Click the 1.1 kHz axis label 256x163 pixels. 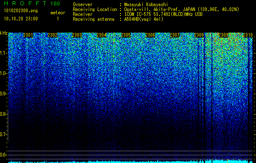3,53
